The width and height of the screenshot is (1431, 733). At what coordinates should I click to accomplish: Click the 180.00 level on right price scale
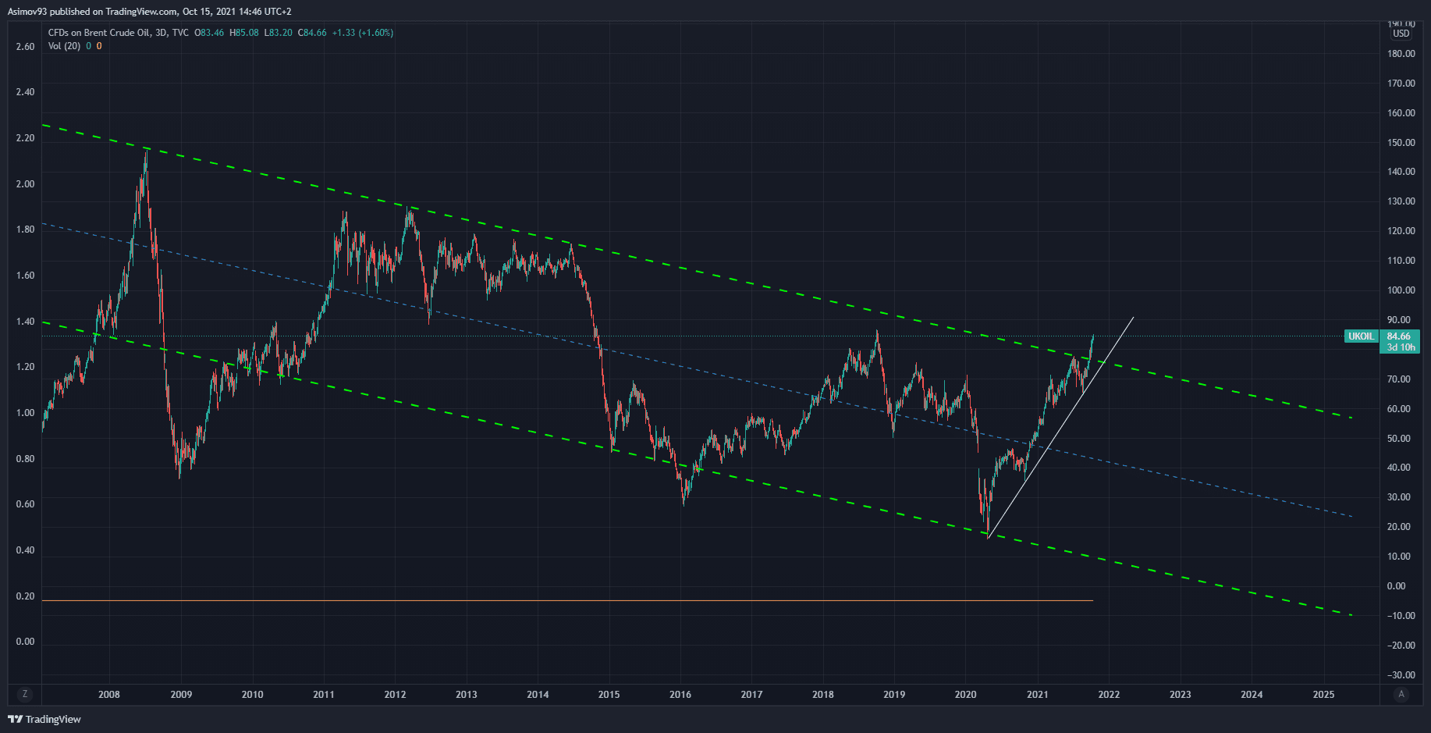(x=1401, y=54)
